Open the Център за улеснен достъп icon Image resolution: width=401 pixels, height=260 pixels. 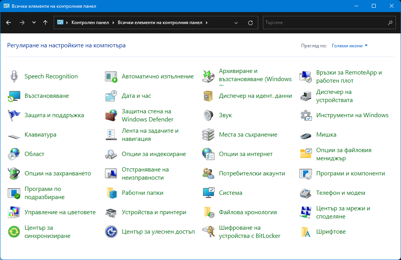coord(111,232)
